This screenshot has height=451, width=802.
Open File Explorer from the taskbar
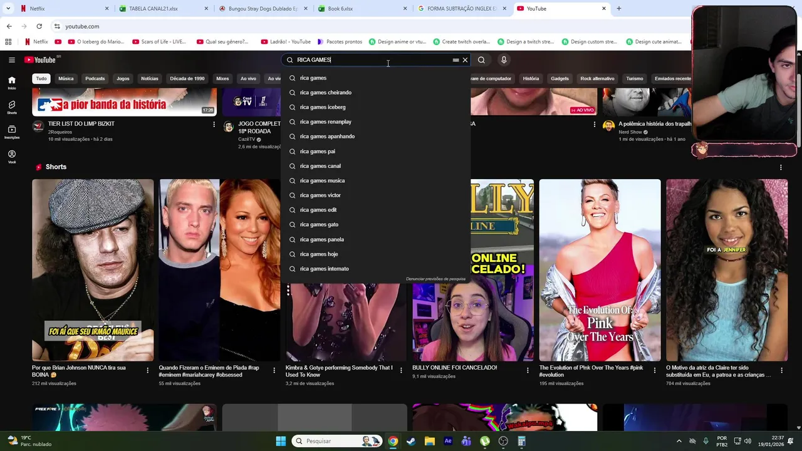(x=429, y=441)
